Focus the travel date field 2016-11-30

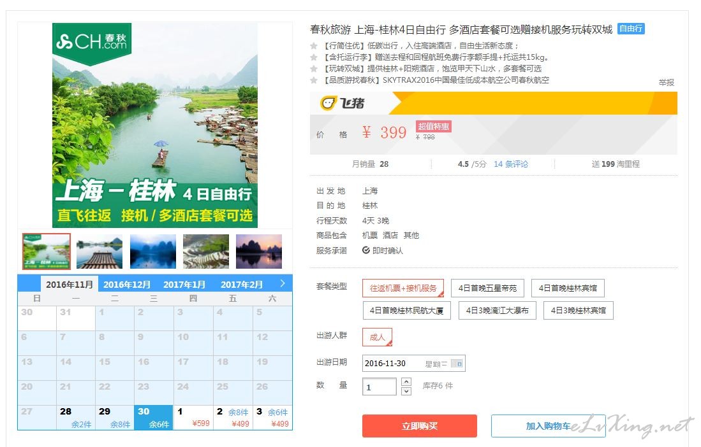413,364
